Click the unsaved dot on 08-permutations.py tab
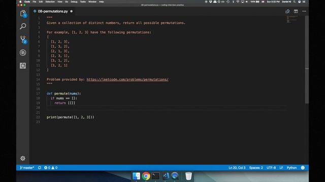Image resolution: width=325 pixels, height=182 pixels. click(x=71, y=11)
